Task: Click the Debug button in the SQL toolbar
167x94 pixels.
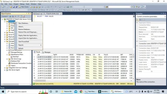Action: point(42,10)
